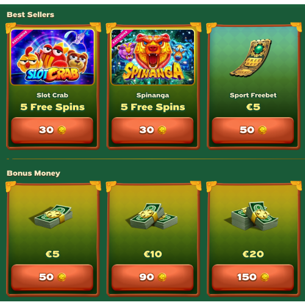This screenshot has height=305, width=305.
Task: Select the Sport Freebet ticket icon
Action: pyautogui.click(x=251, y=57)
